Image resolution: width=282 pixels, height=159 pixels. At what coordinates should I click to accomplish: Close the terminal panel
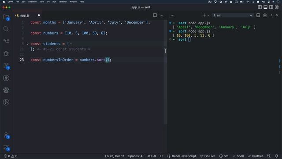[277, 15]
